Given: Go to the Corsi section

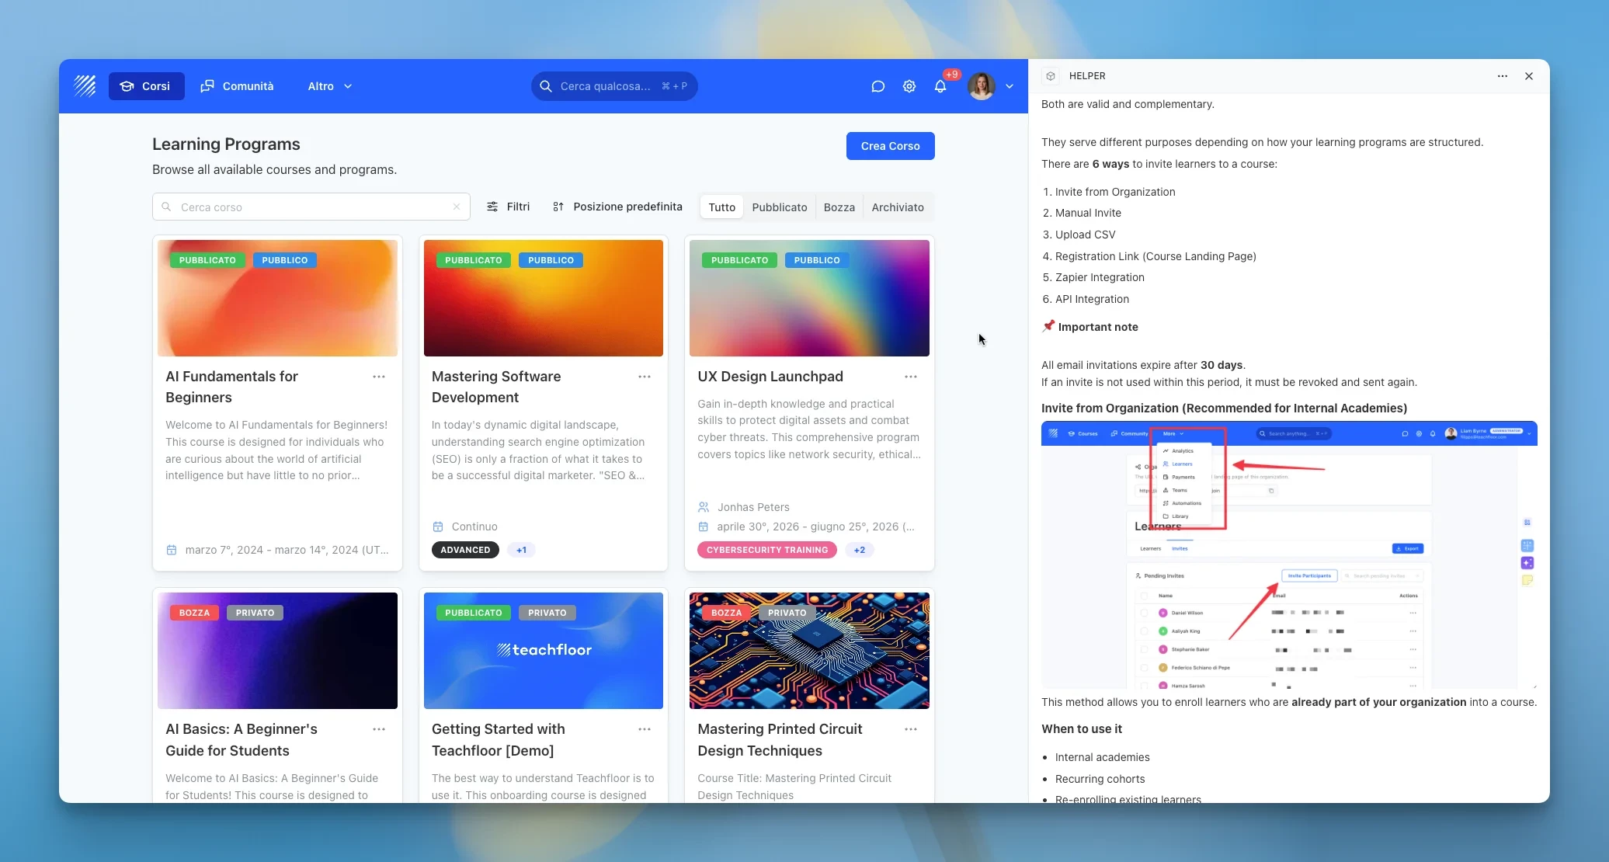Looking at the screenshot, I should tap(146, 86).
